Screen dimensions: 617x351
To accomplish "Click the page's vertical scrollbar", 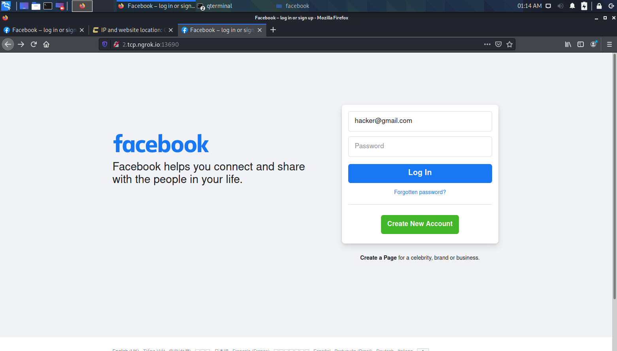I will tap(614, 176).
